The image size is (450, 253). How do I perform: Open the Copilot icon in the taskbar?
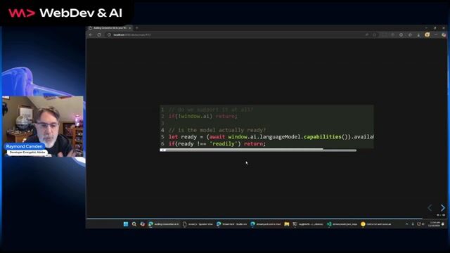[142, 224]
